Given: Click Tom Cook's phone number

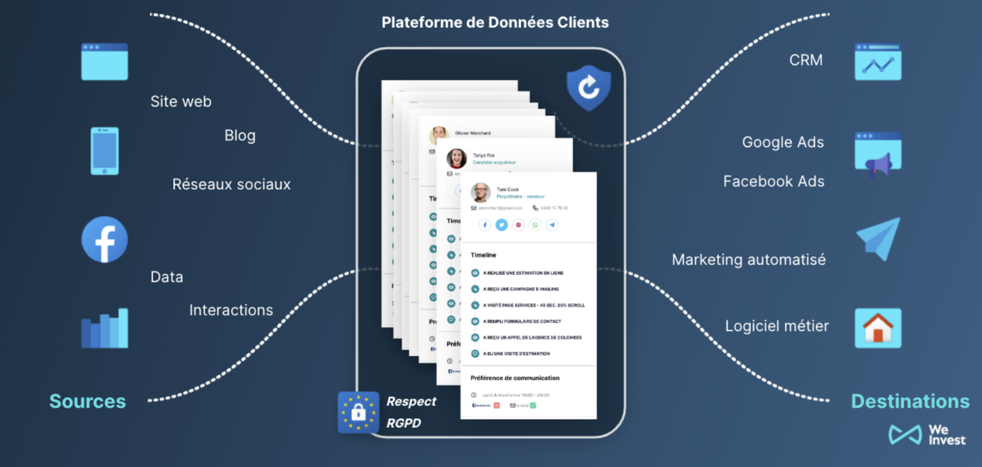Looking at the screenshot, I should pyautogui.click(x=554, y=208).
